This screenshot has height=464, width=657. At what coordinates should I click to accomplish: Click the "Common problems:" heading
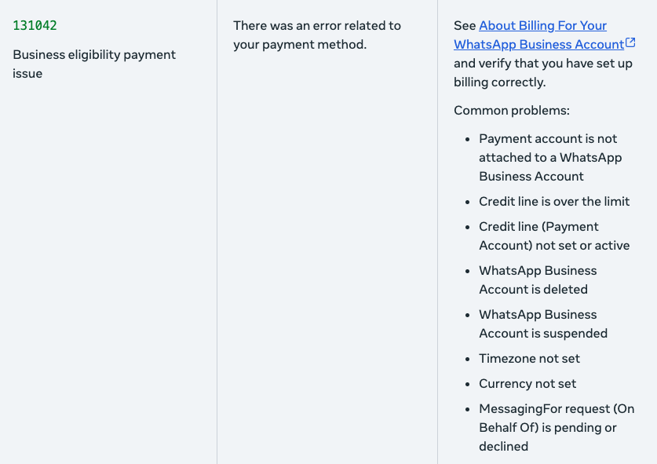coord(512,111)
